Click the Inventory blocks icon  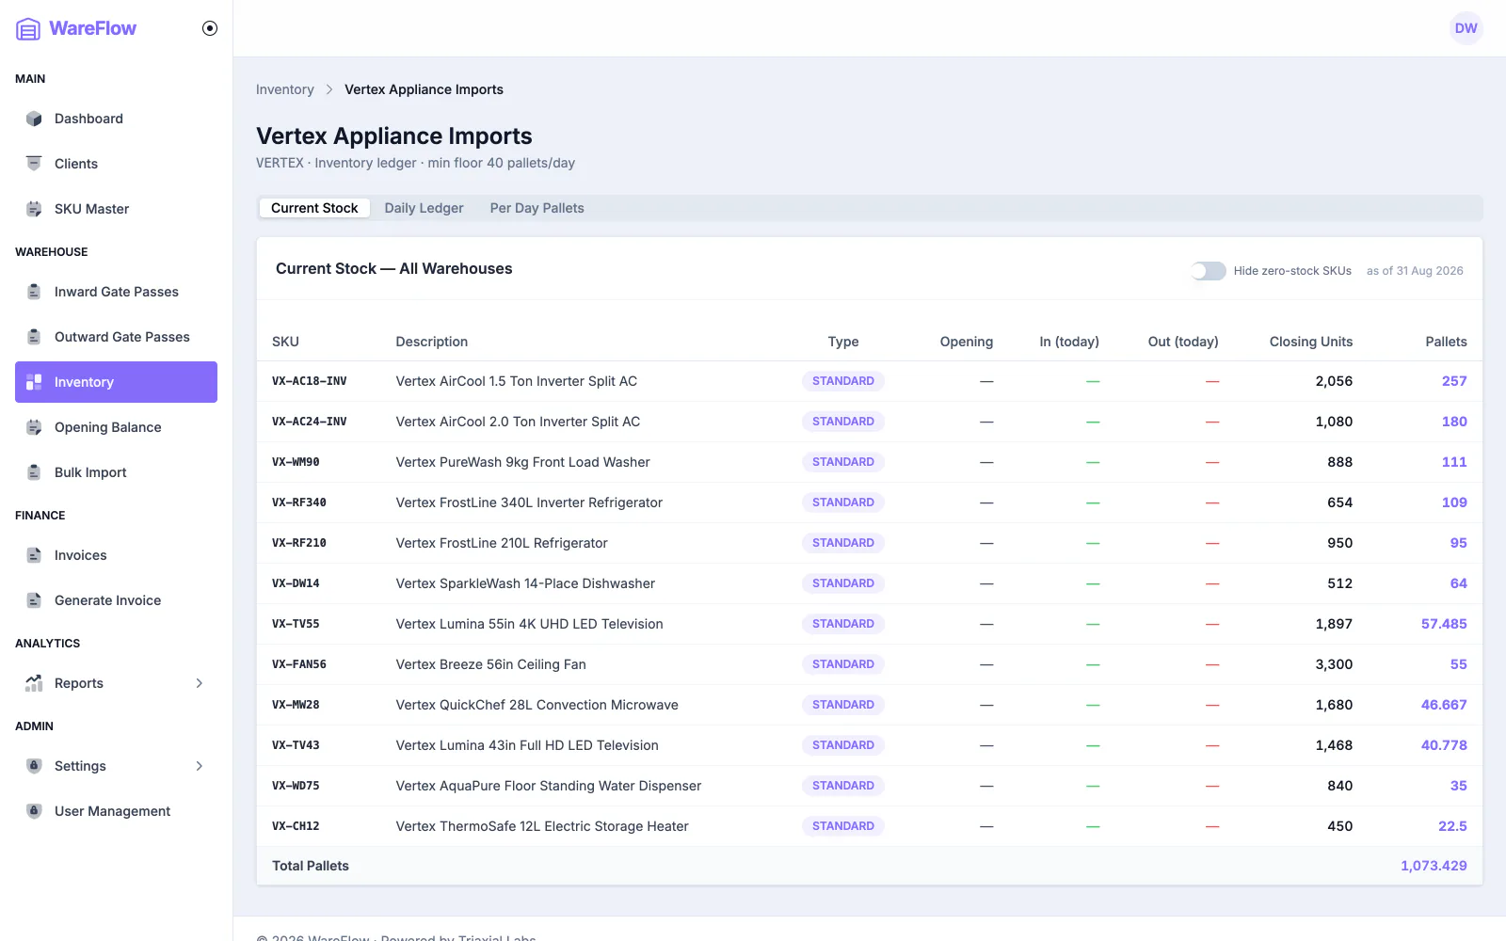coord(34,382)
